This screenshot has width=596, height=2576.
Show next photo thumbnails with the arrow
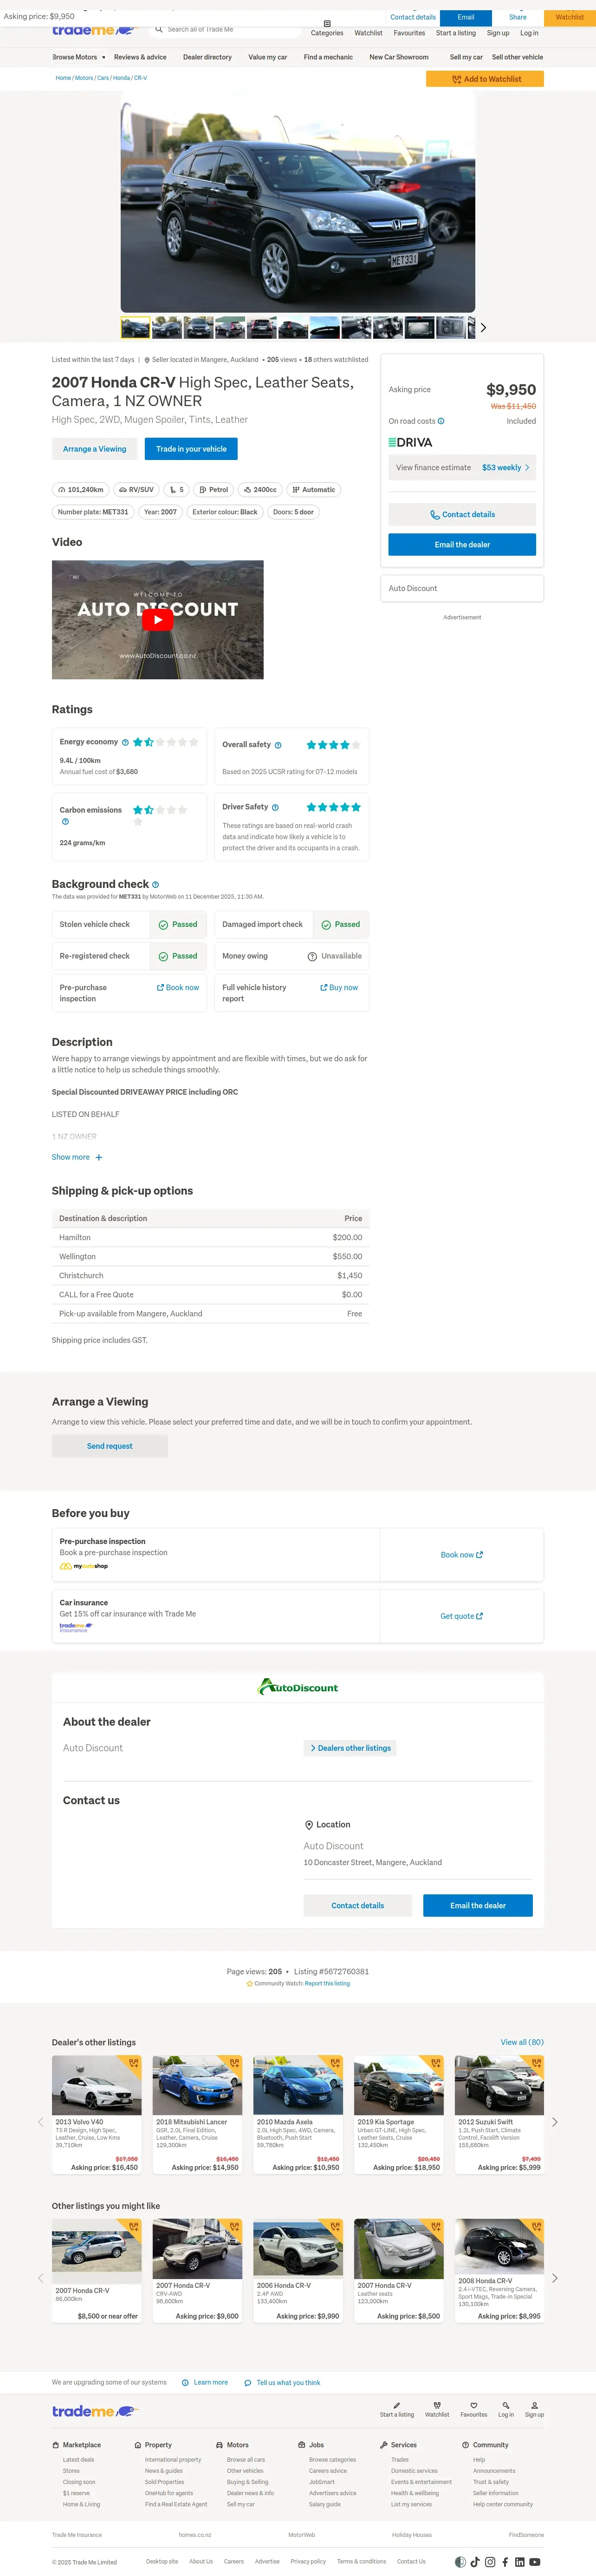(483, 327)
